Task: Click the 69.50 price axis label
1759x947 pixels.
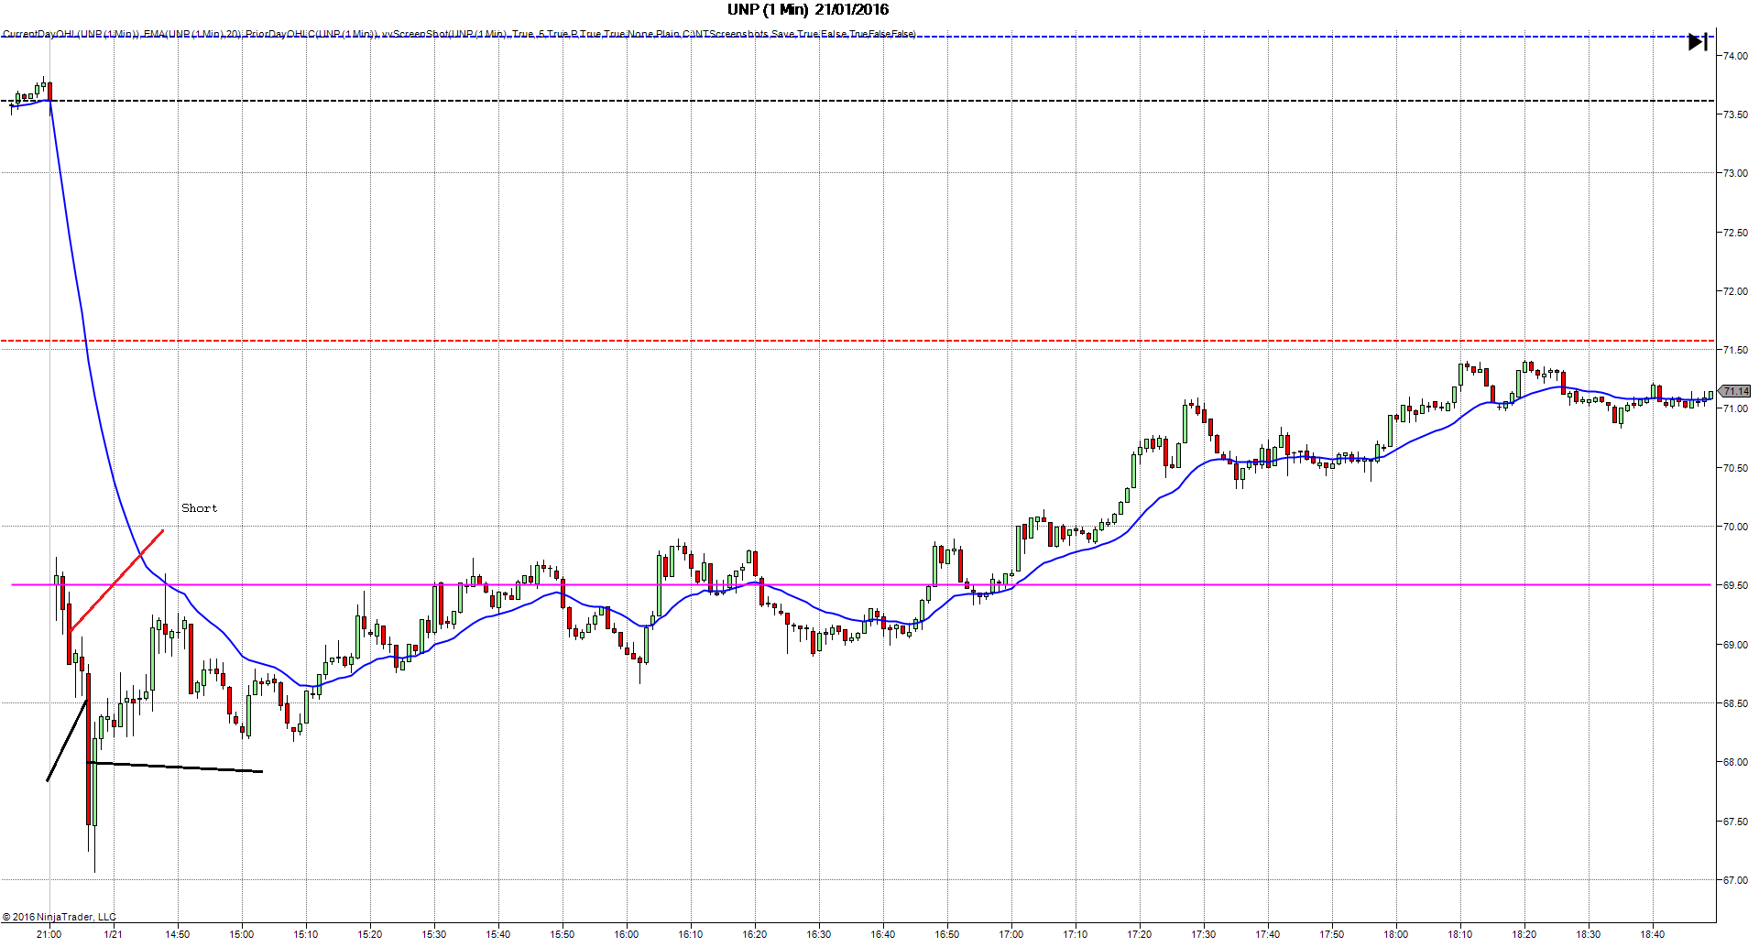Action: coord(1734,585)
